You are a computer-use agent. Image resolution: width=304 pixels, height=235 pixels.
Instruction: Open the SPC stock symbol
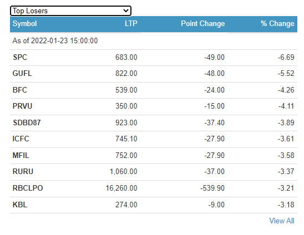coord(20,57)
